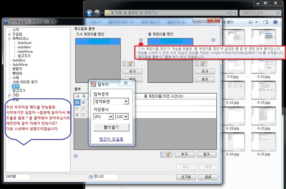Refresh the Explorer address bar
Viewport: 286px width, 189px height.
tap(234, 13)
